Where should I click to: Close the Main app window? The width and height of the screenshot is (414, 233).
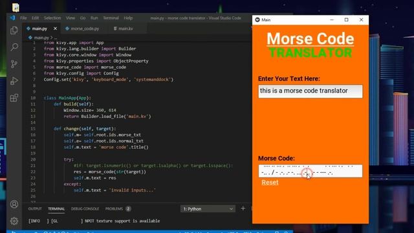pyautogui.click(x=361, y=20)
